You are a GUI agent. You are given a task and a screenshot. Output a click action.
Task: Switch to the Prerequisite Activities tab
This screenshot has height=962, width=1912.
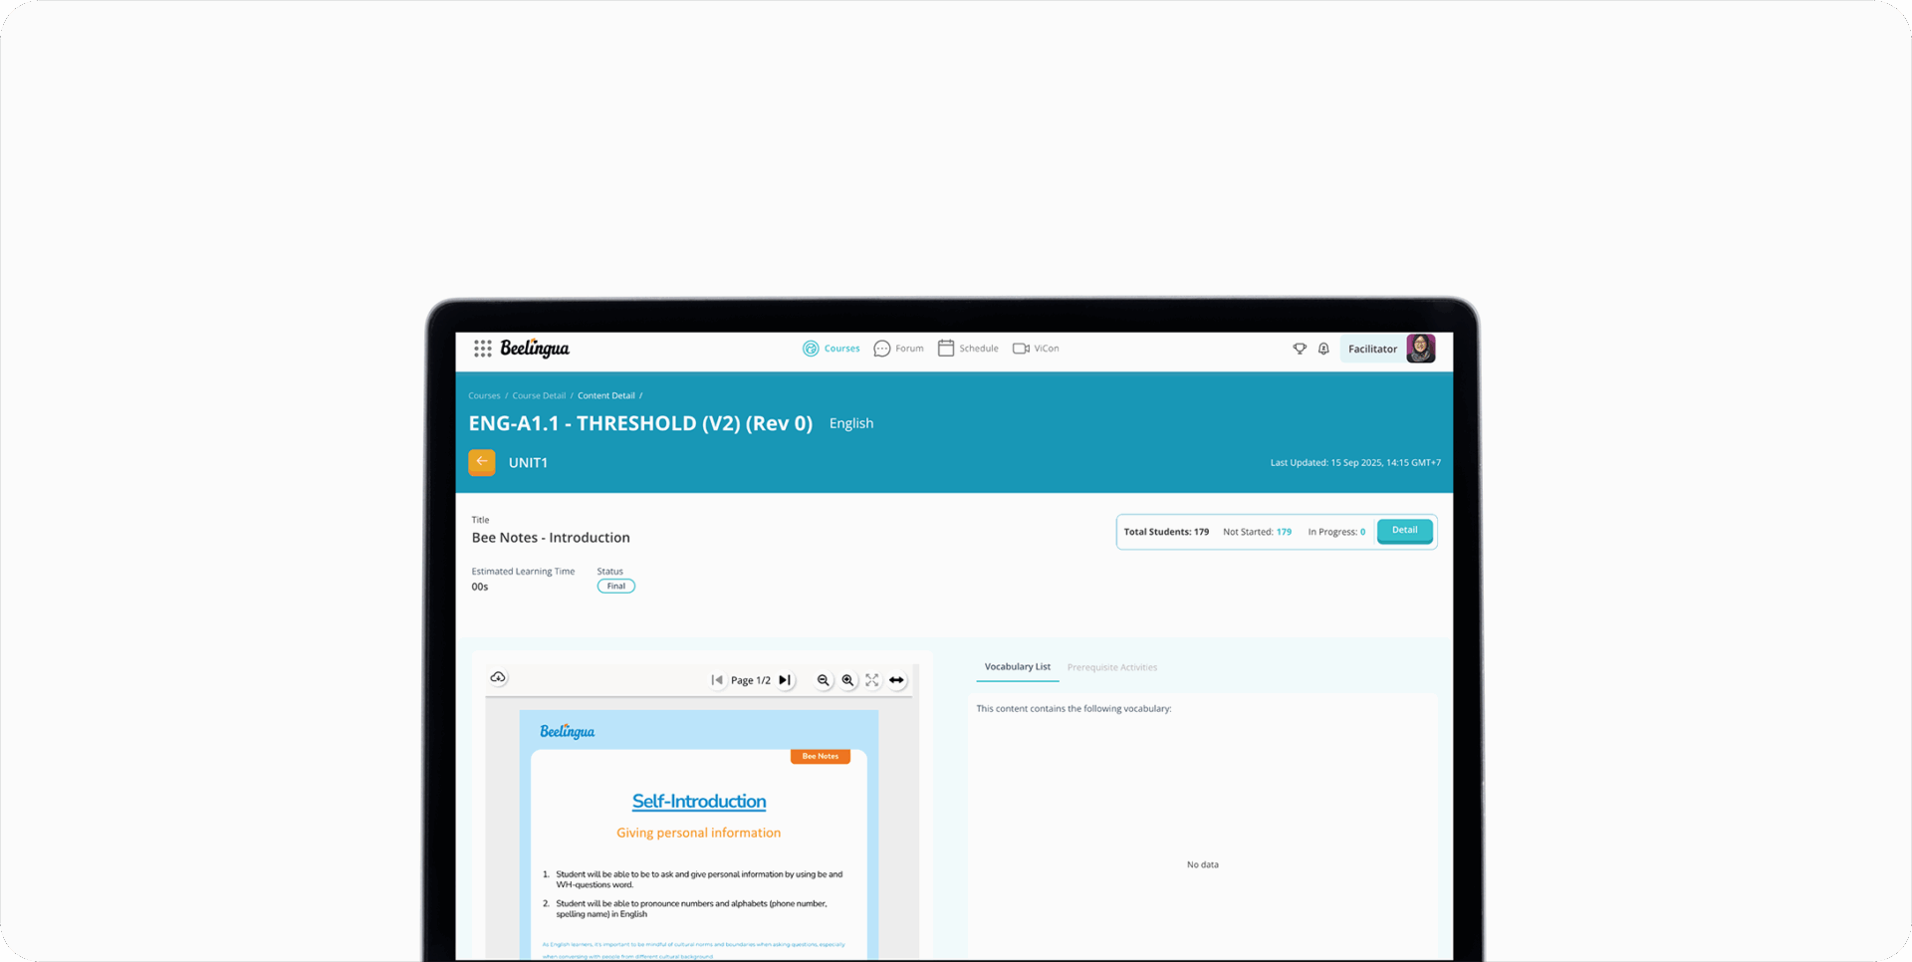(x=1111, y=667)
